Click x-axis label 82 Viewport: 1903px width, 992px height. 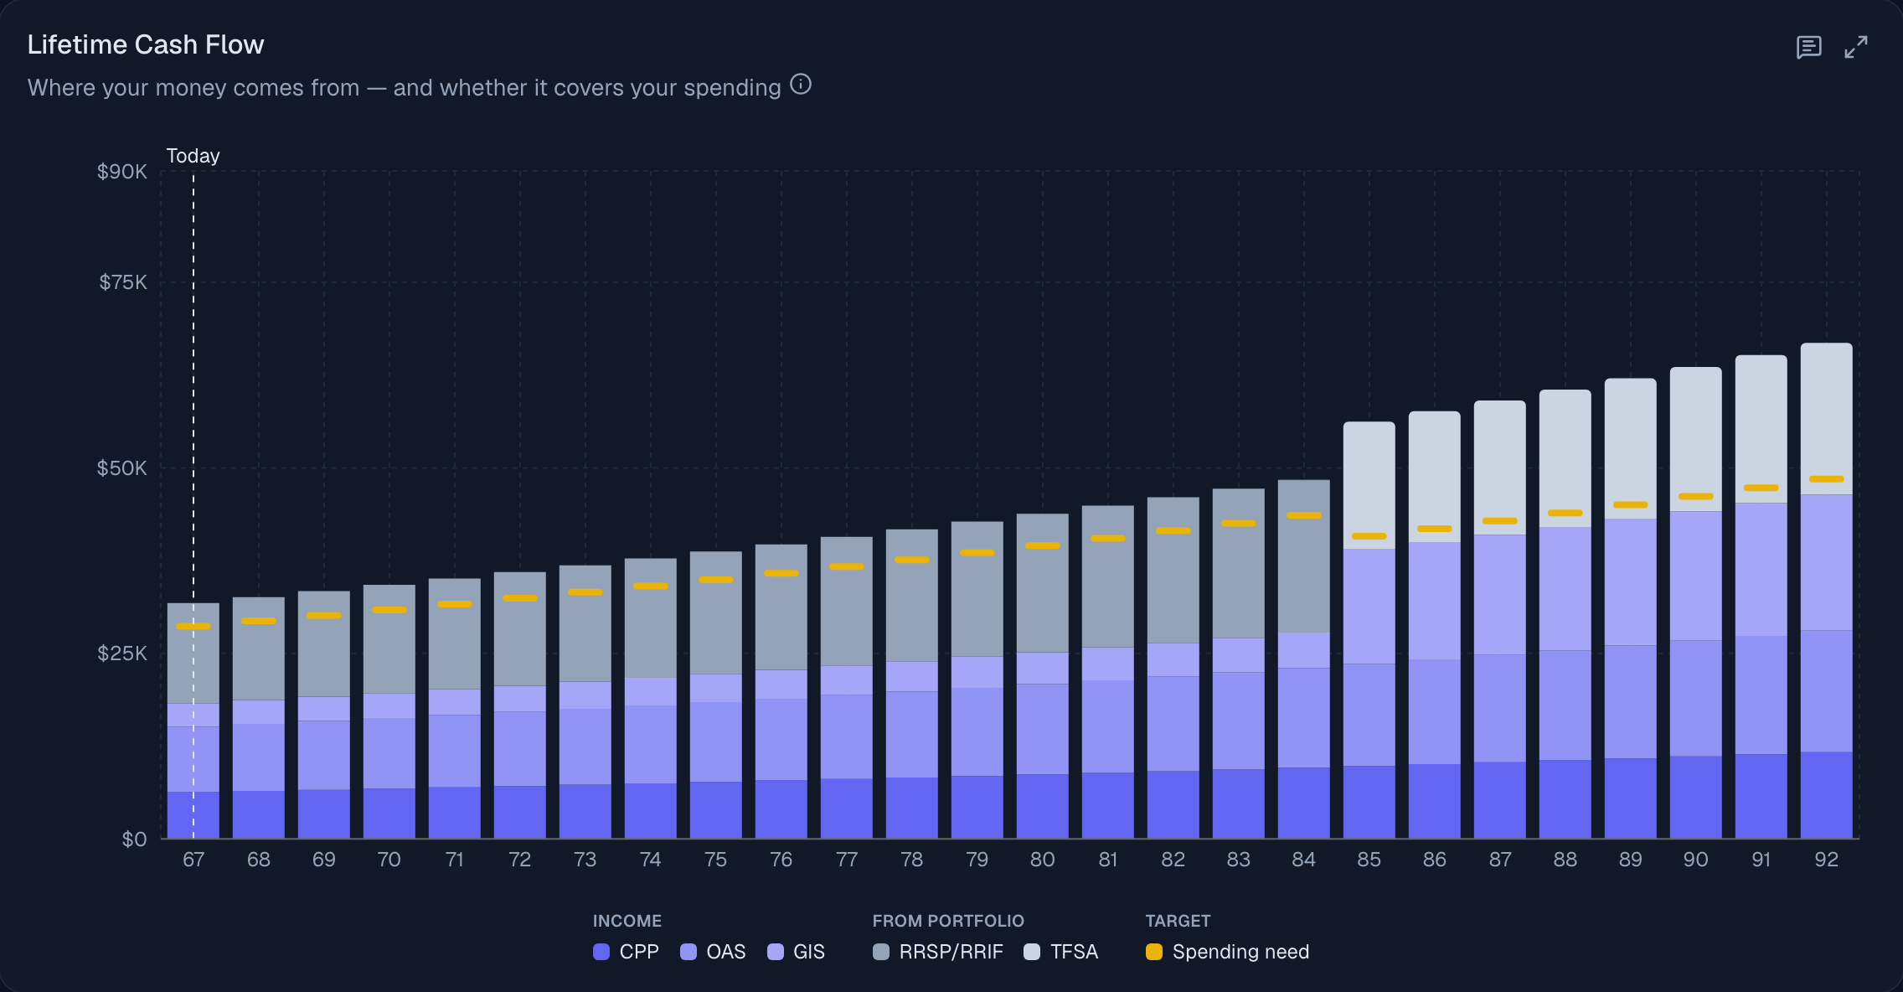point(1173,860)
